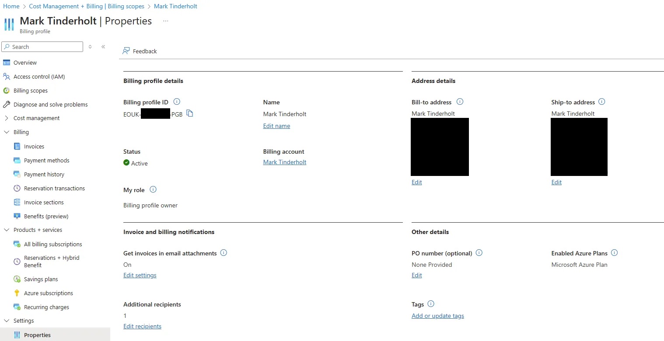Click the Recurring charges icon
Image resolution: width=664 pixels, height=341 pixels.
click(17, 307)
